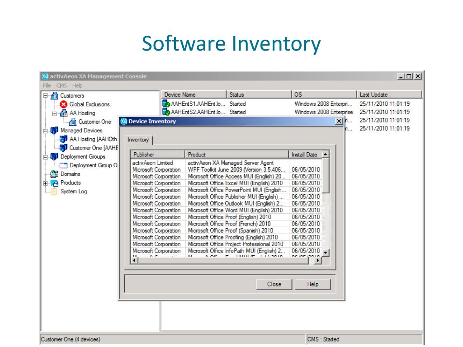Select Microsoft Office Excel MUI (English) 2010
Viewport: 463px width, 347px height.
(226, 183)
